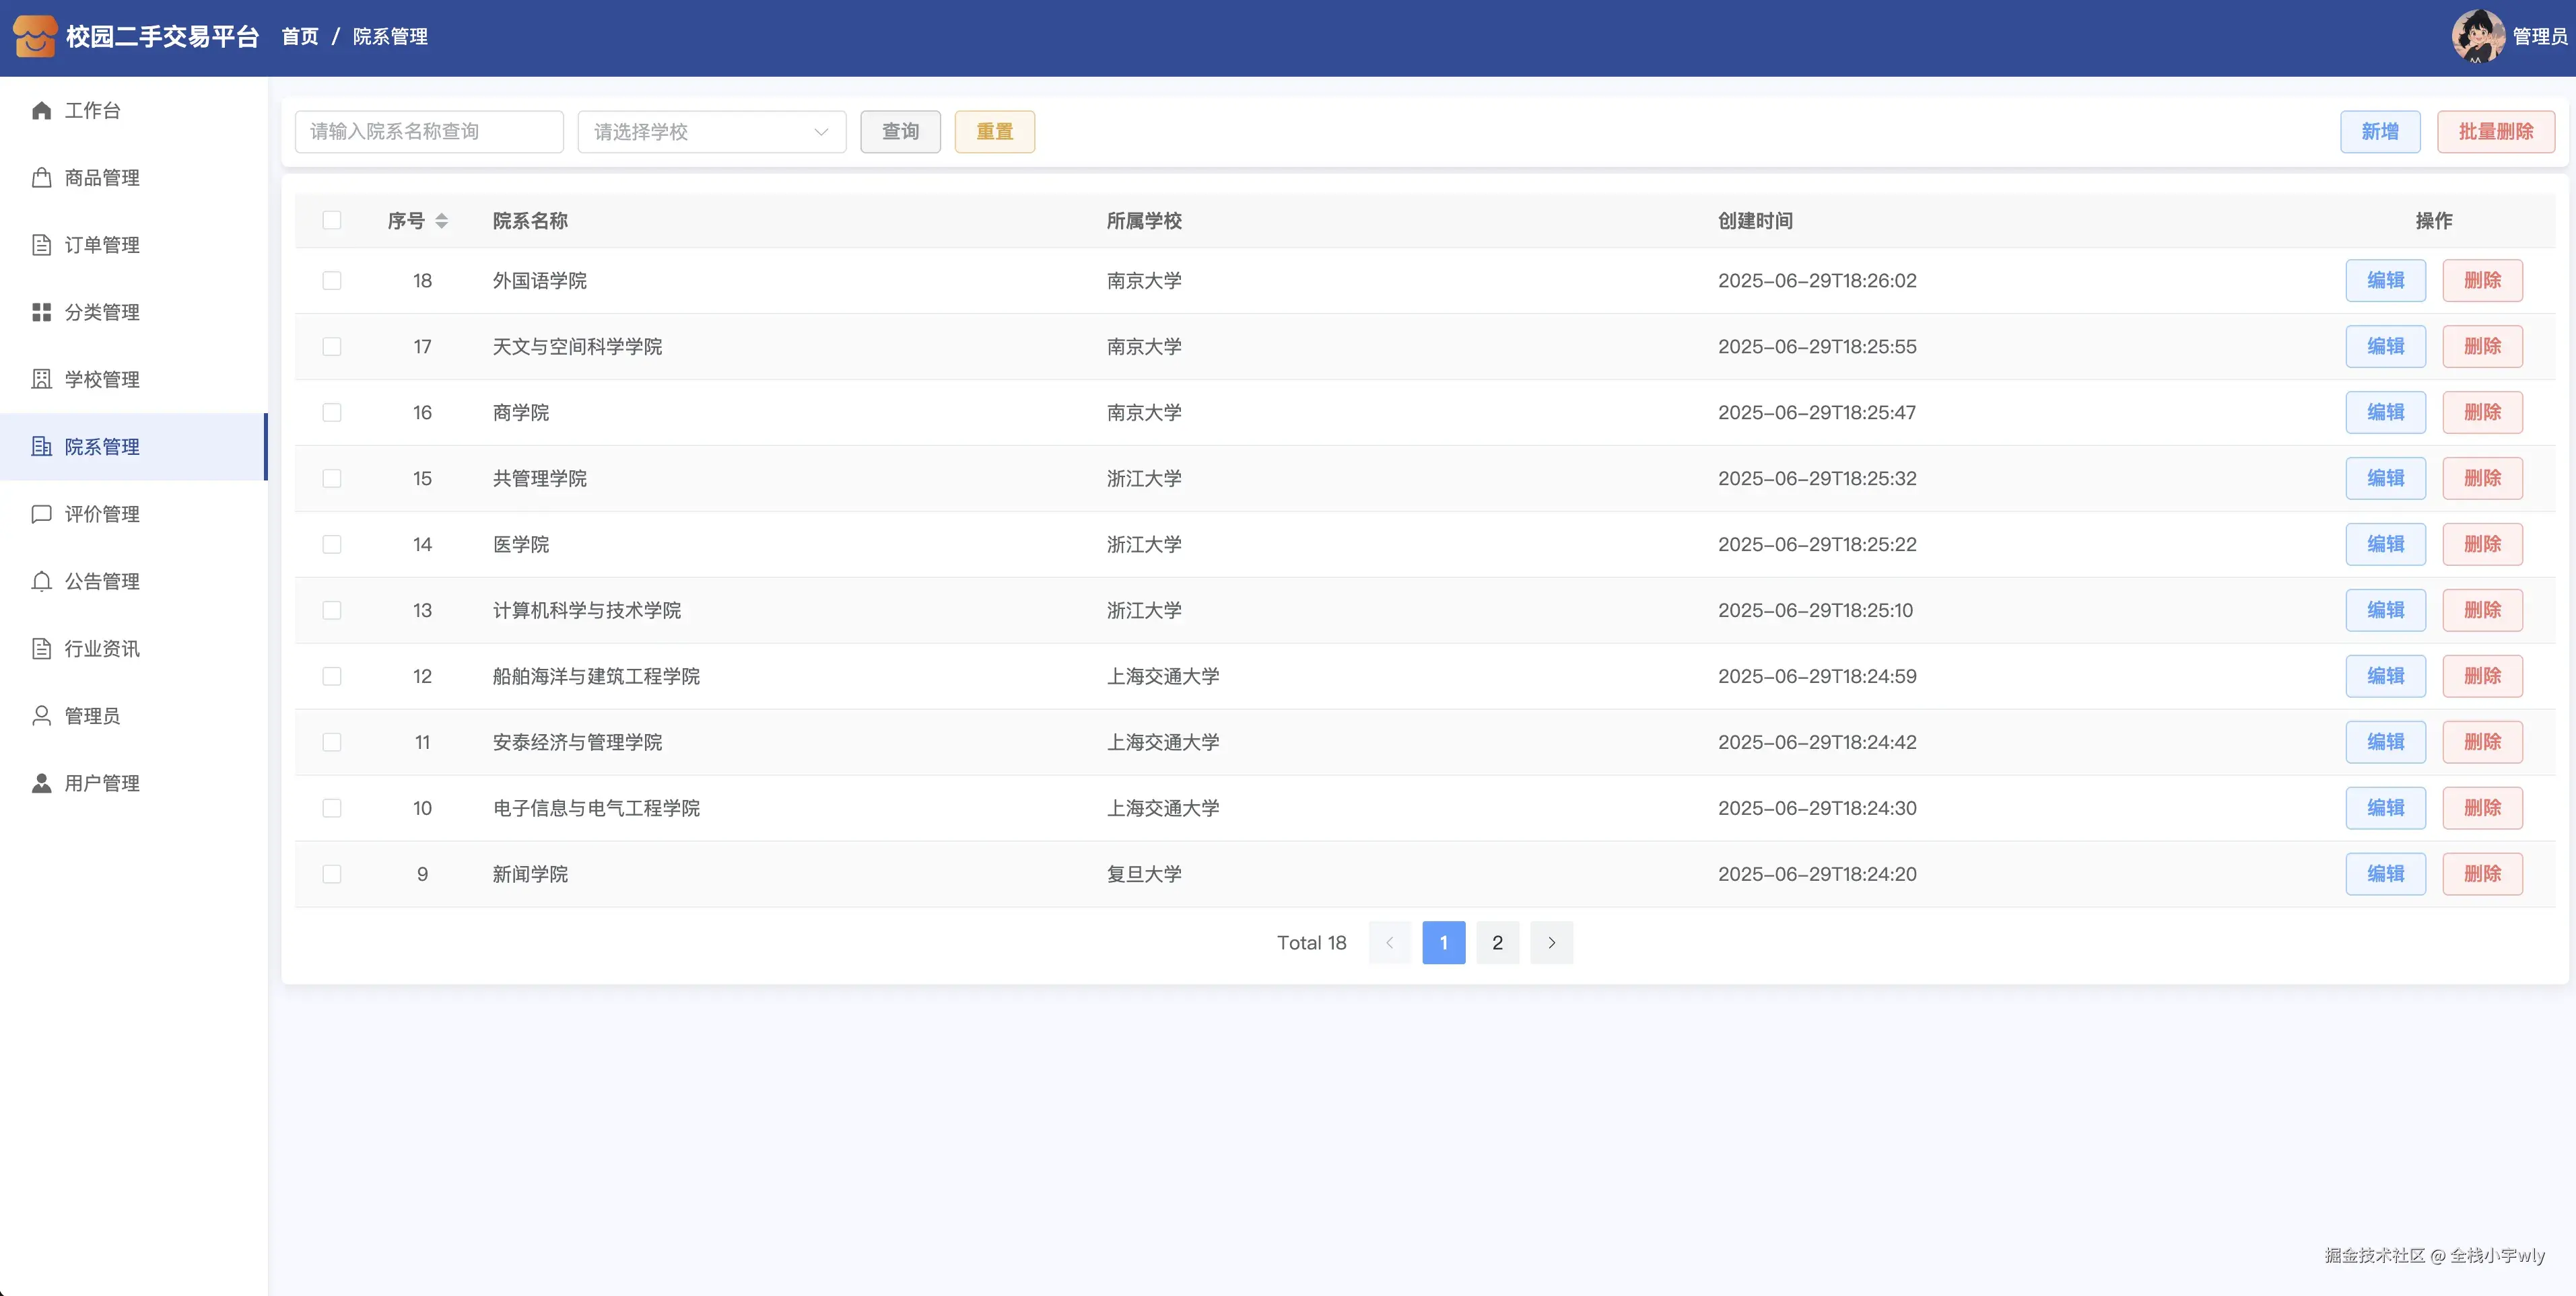Go to next page arrow in pagination
The height and width of the screenshot is (1296, 2576).
(1551, 942)
